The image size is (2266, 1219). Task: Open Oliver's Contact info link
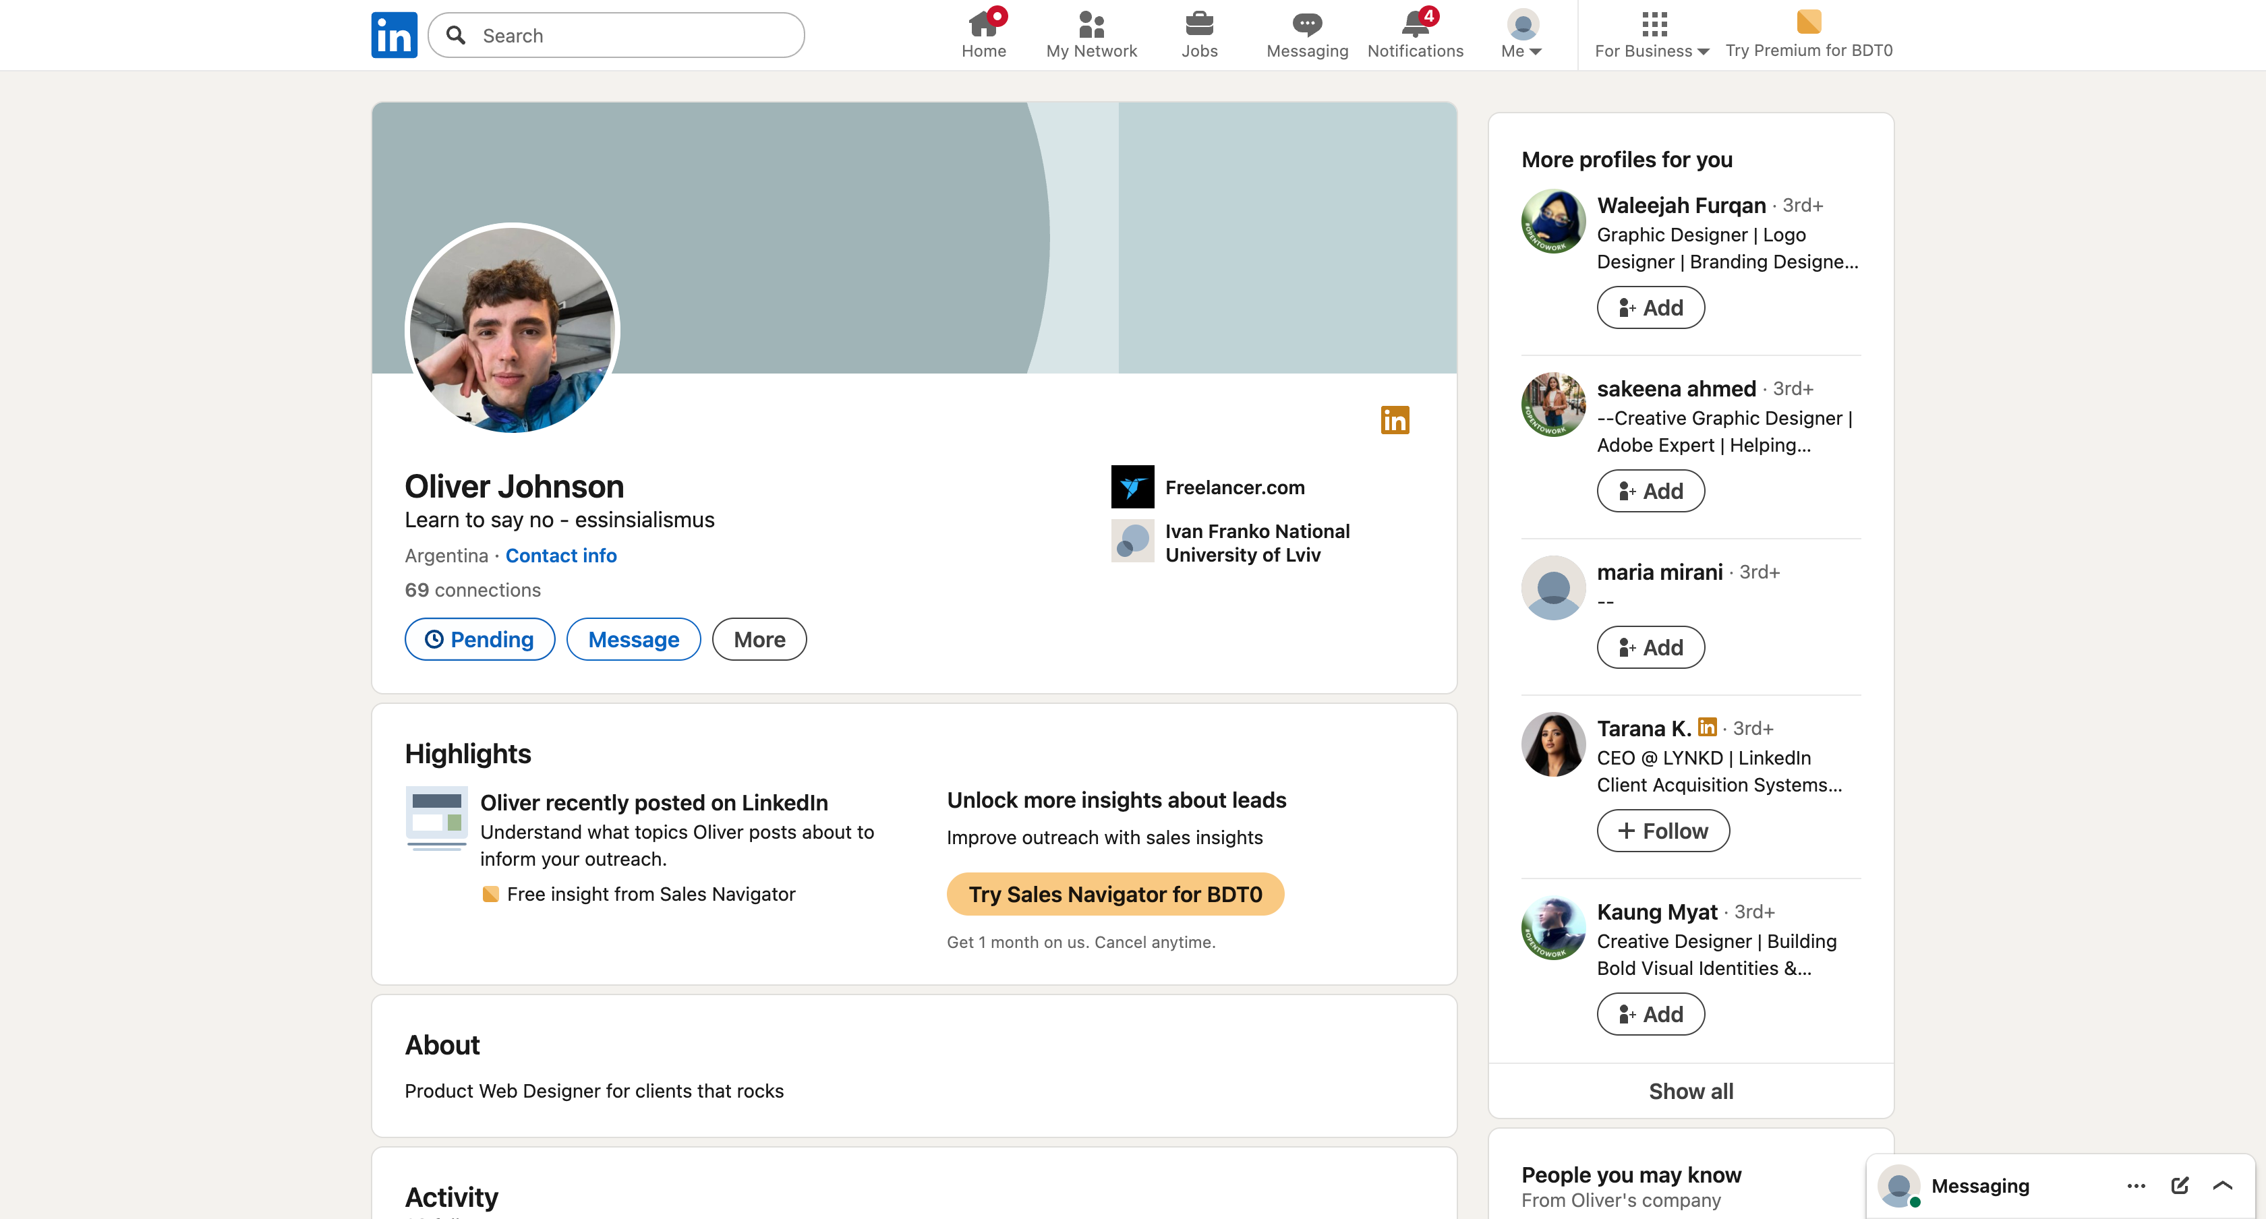point(561,556)
